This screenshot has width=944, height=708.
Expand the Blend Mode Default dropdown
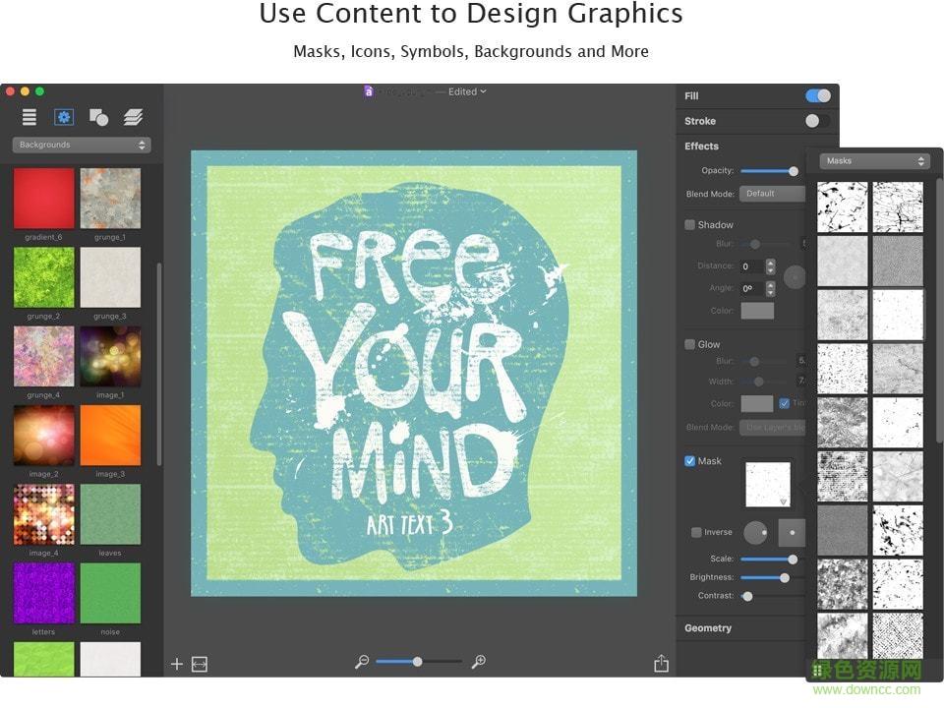pyautogui.click(x=773, y=194)
